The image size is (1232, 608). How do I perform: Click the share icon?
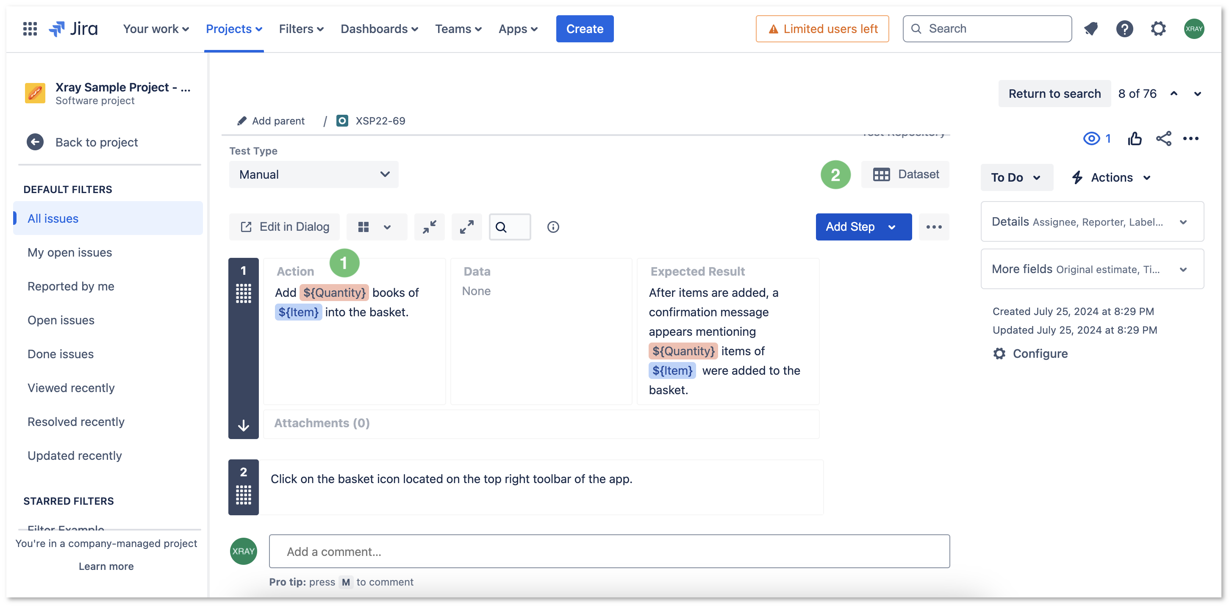(x=1164, y=138)
